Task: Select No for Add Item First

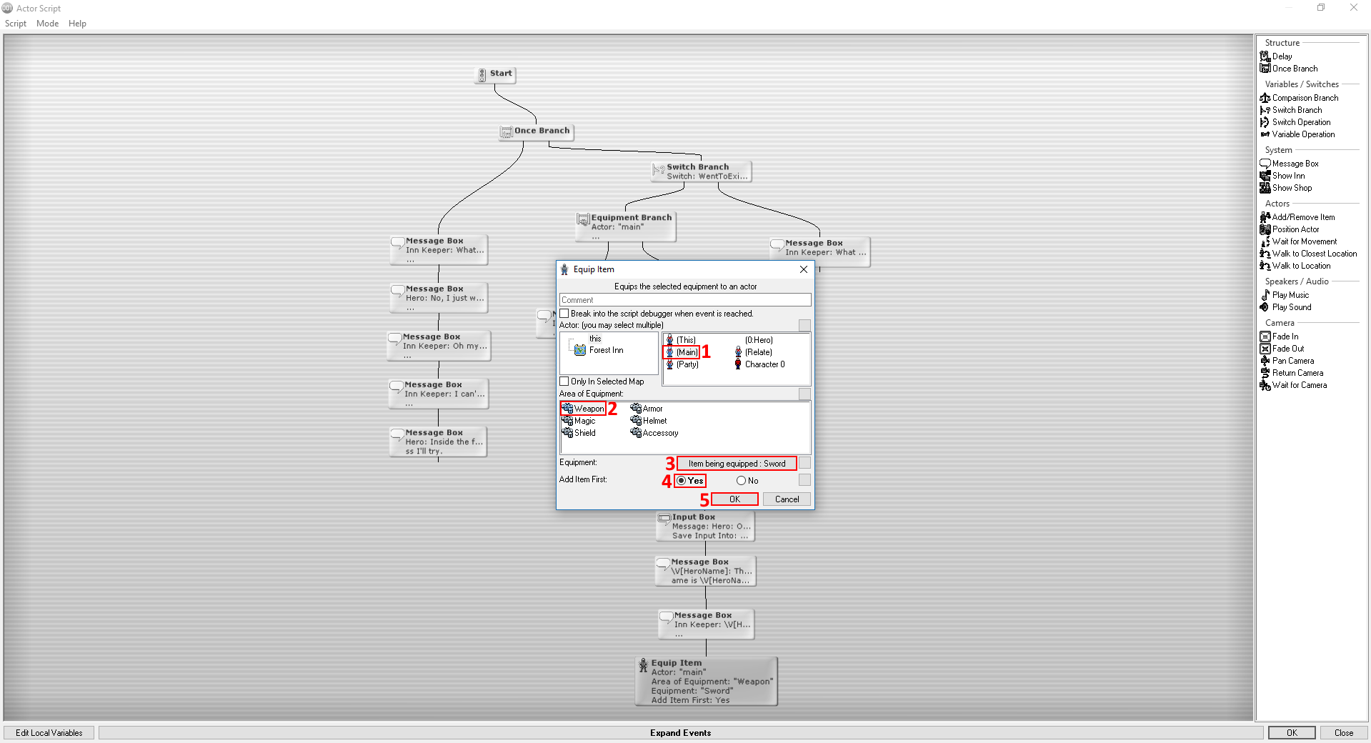Action: point(747,481)
